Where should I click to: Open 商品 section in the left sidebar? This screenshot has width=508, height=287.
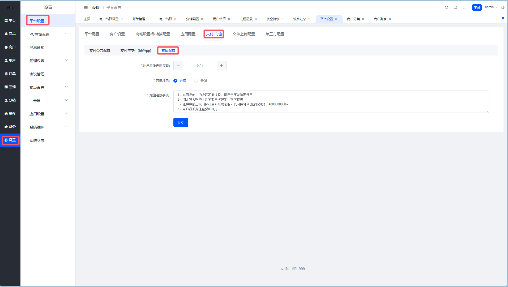pos(10,34)
